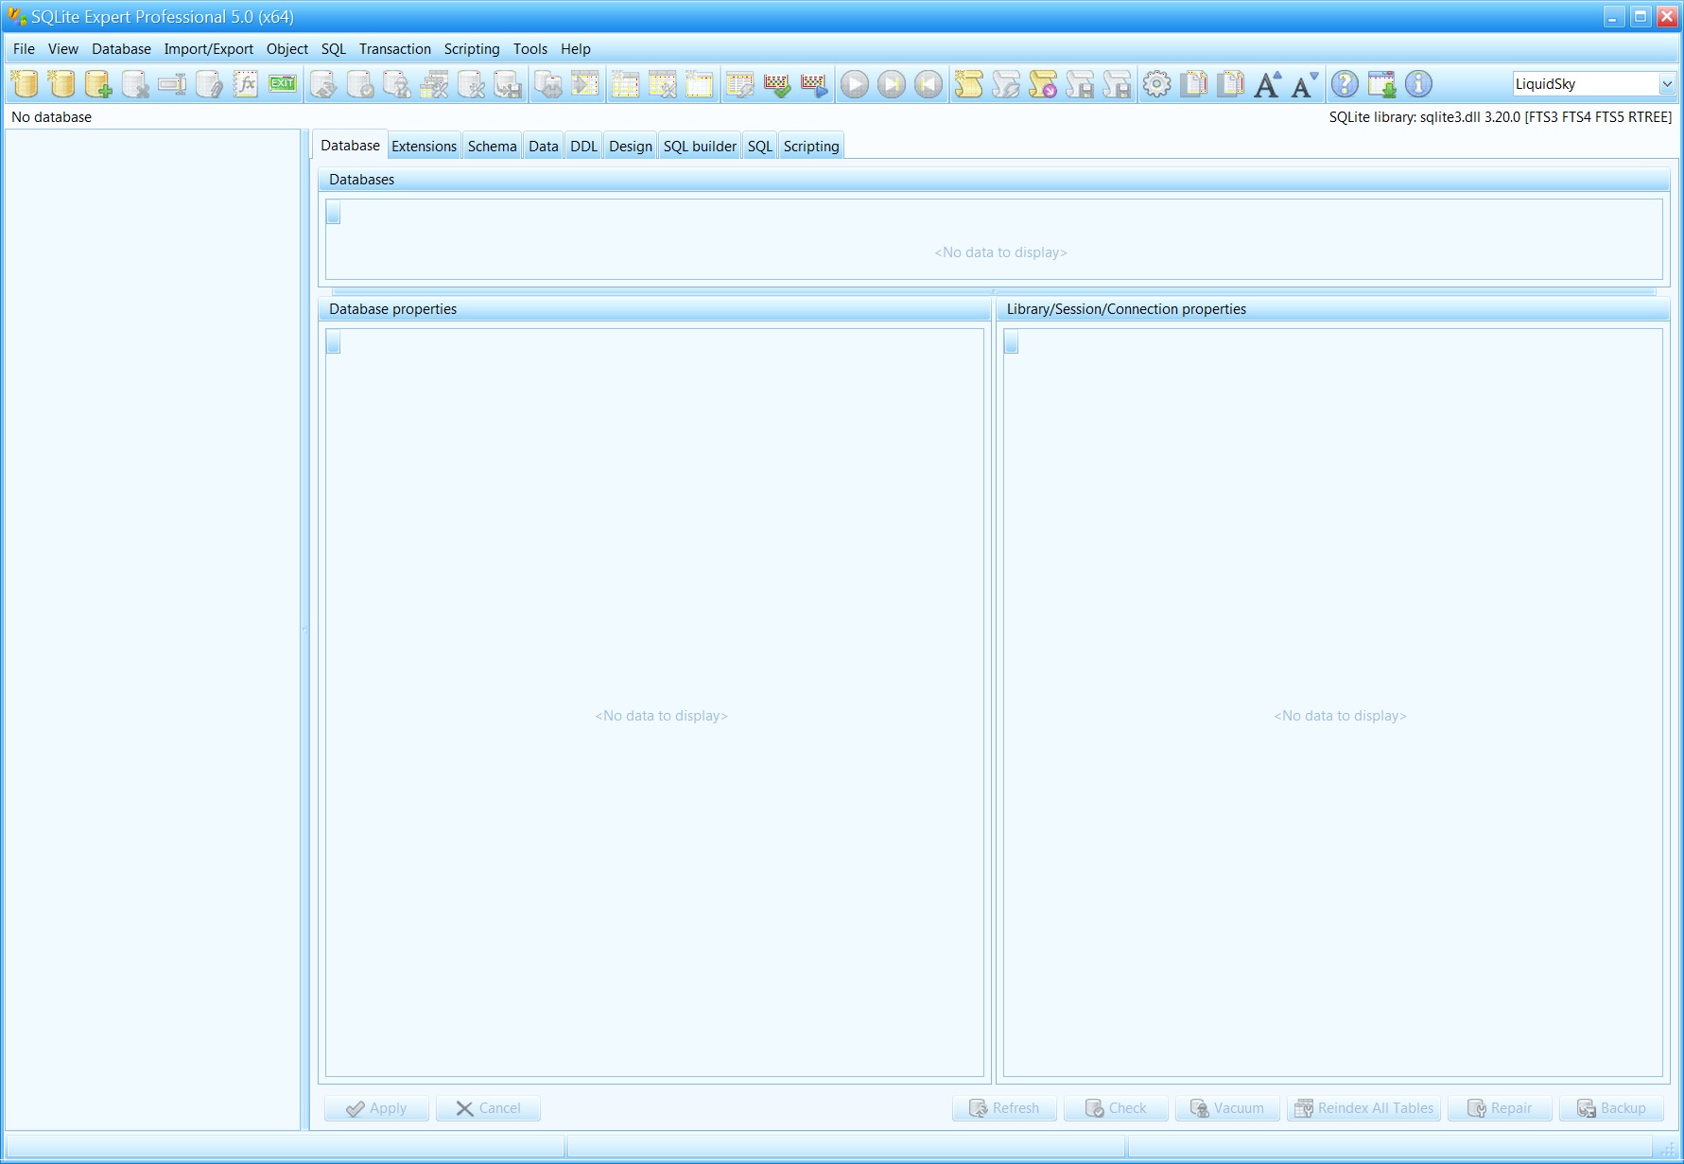Open the Database menu in menu bar
This screenshot has width=1684, height=1164.
tap(121, 49)
